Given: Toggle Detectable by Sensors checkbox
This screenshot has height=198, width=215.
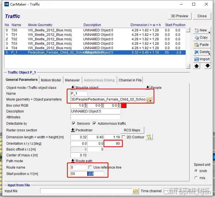Looking at the screenshot, I should [x=74, y=123].
